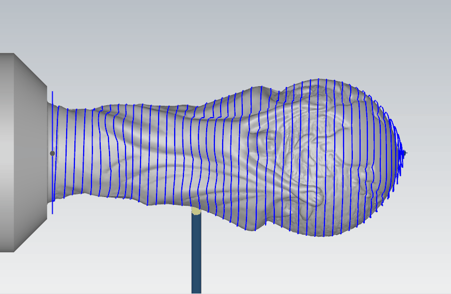Click the toolpath end point at far right
Screen dimensions: 451x294
tap(406, 153)
